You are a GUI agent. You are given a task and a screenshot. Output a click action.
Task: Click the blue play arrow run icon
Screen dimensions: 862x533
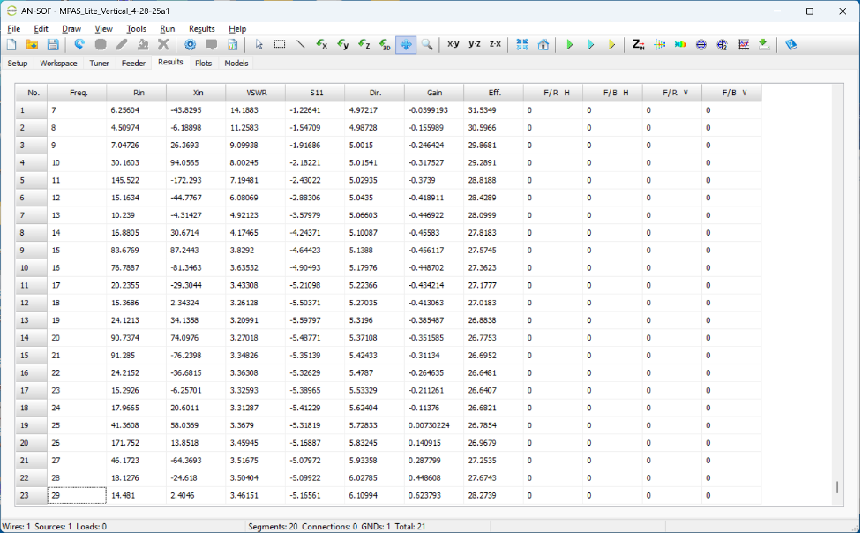click(x=590, y=45)
